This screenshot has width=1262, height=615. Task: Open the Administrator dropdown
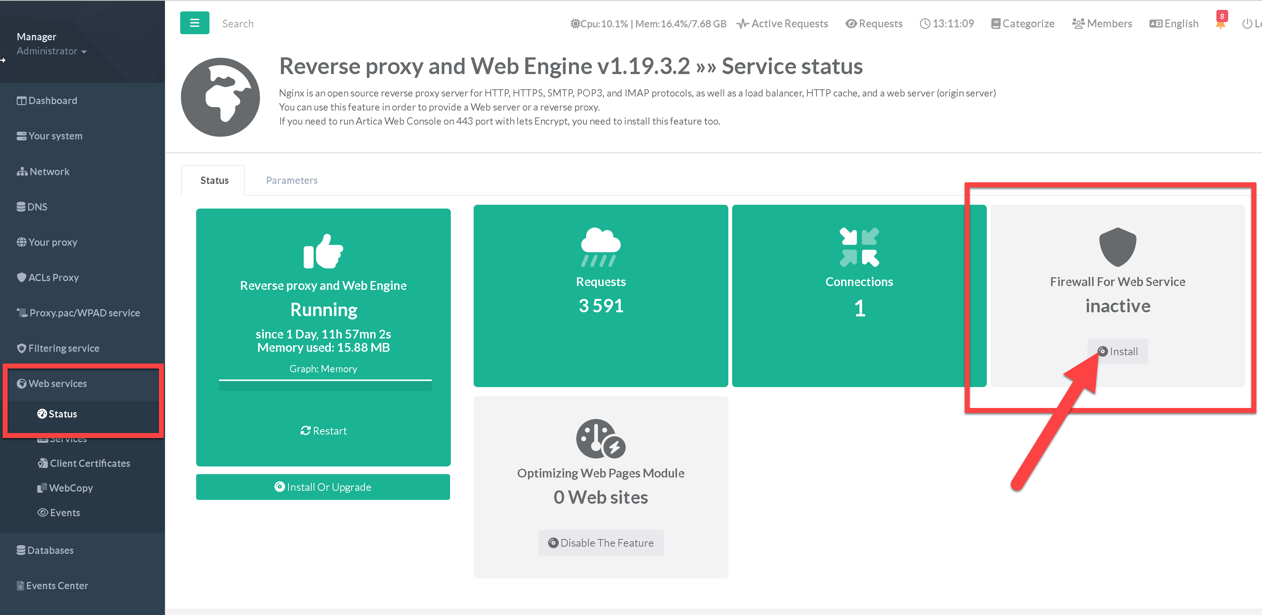pyautogui.click(x=51, y=51)
